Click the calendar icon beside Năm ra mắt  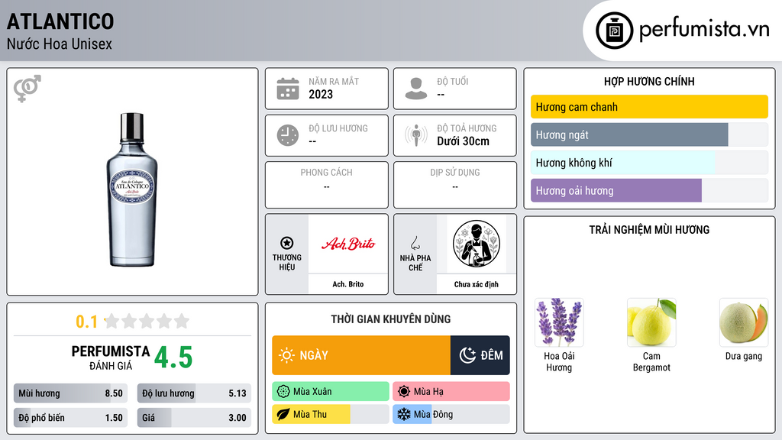tap(288, 89)
